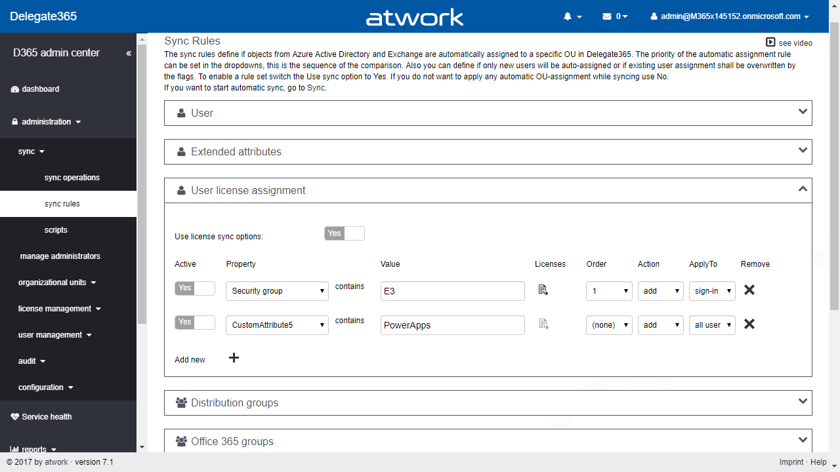The image size is (840, 472).
Task: Click D365 admin center title
Action: pyautogui.click(x=56, y=53)
